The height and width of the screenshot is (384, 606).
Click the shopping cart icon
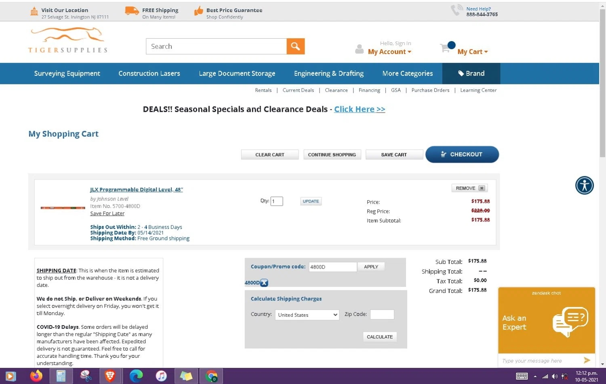pos(446,48)
